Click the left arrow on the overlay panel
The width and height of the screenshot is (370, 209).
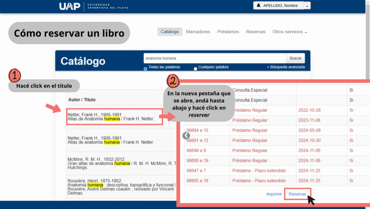click(x=186, y=136)
